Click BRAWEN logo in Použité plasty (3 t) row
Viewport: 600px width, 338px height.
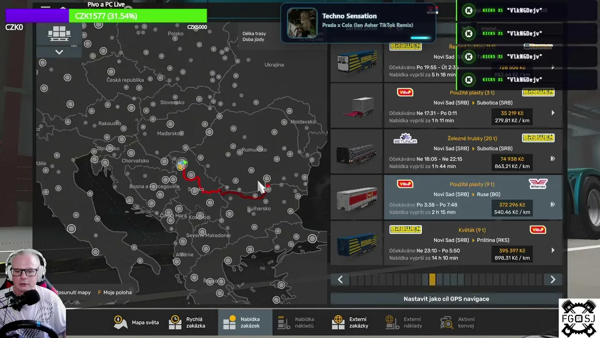(538, 92)
